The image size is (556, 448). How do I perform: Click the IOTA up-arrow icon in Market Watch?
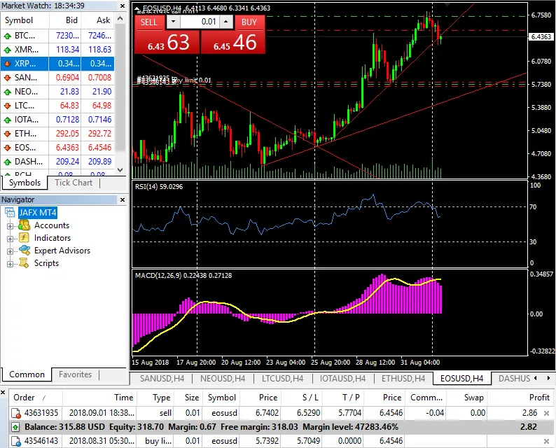click(x=7, y=120)
